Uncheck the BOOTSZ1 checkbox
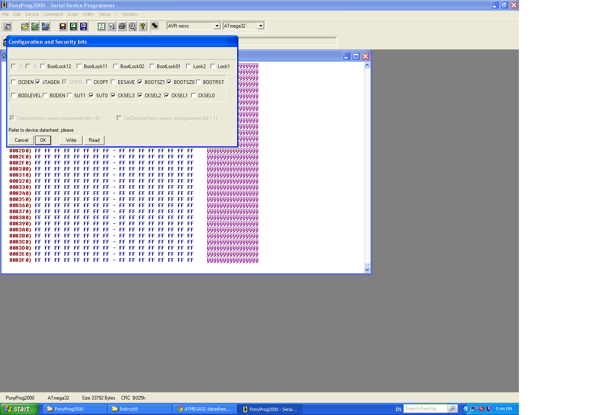Screen dimensions: 602x415 140,82
